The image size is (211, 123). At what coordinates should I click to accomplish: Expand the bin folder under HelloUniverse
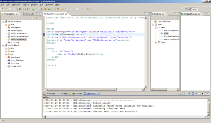click(x=6, y=25)
